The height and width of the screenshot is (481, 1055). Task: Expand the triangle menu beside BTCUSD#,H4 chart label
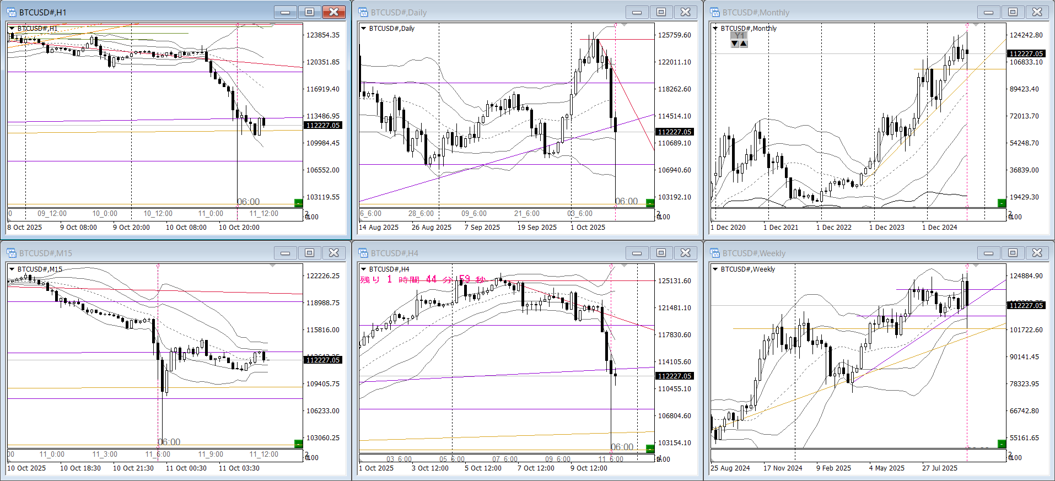tap(363, 269)
